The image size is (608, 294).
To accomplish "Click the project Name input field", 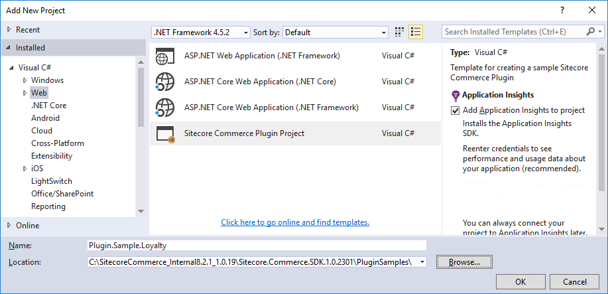I will click(x=257, y=246).
